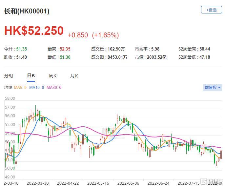Screen dimensions: 225x187
Task: Switch to 月K monthly chart tab
Action: 74,76
